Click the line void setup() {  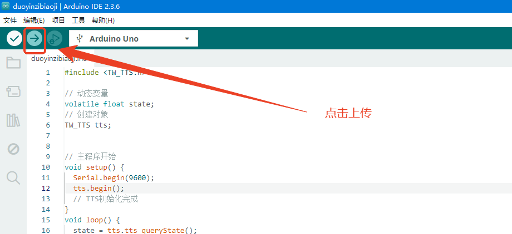95,167
